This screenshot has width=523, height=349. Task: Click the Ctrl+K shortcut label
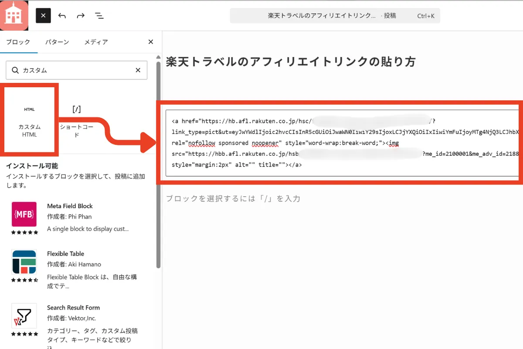[x=426, y=16]
